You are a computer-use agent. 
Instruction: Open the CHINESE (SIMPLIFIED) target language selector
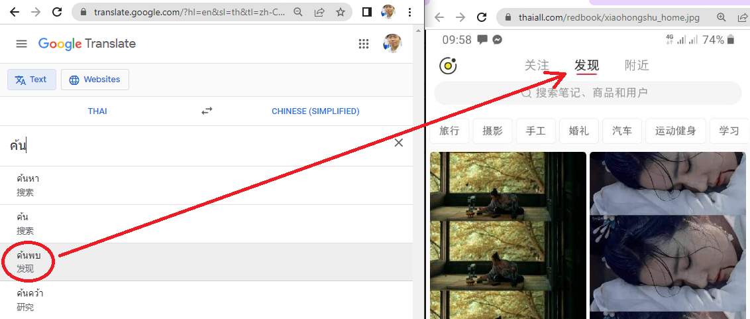tap(315, 111)
